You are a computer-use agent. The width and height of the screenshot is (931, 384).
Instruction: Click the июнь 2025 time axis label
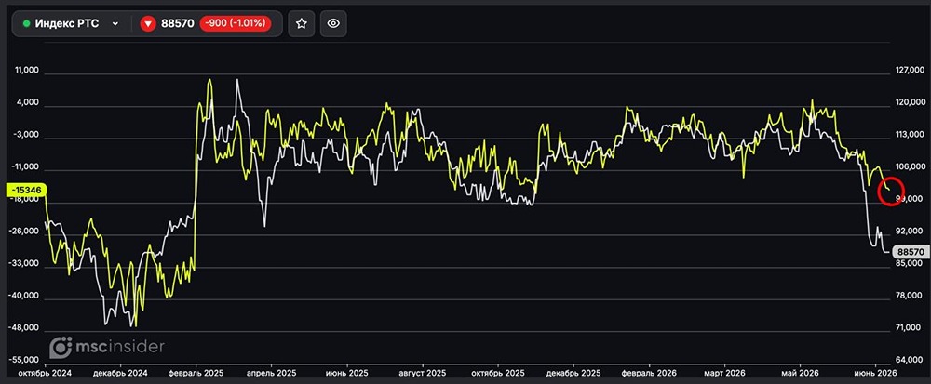point(346,374)
